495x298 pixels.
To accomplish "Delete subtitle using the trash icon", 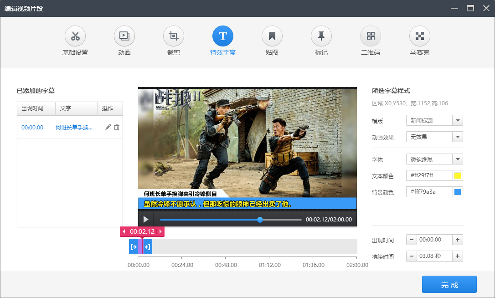I will [117, 127].
